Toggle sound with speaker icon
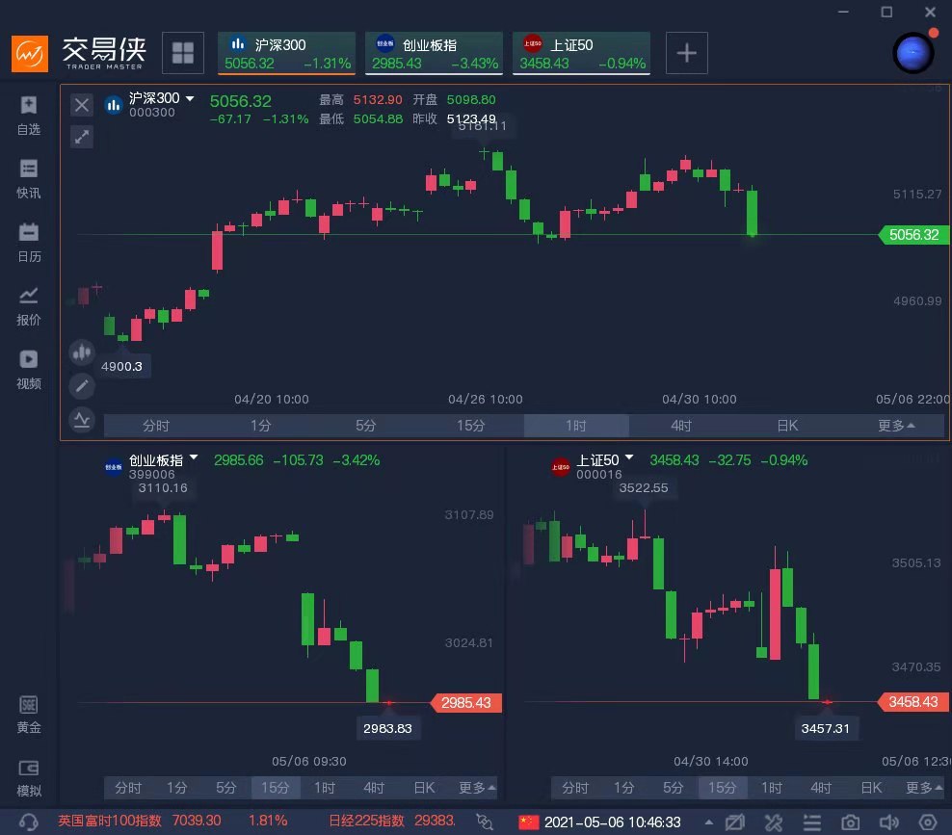The image size is (952, 835). pos(888,822)
